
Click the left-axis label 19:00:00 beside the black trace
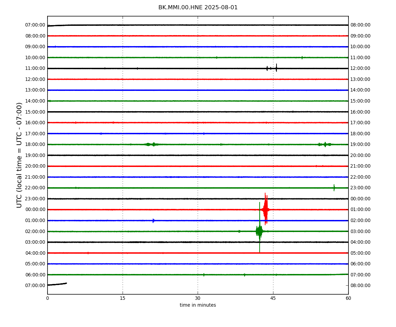[35, 155]
